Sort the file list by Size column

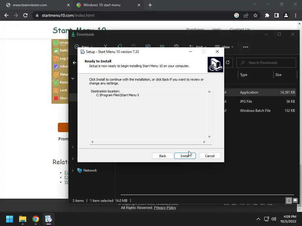278,75
